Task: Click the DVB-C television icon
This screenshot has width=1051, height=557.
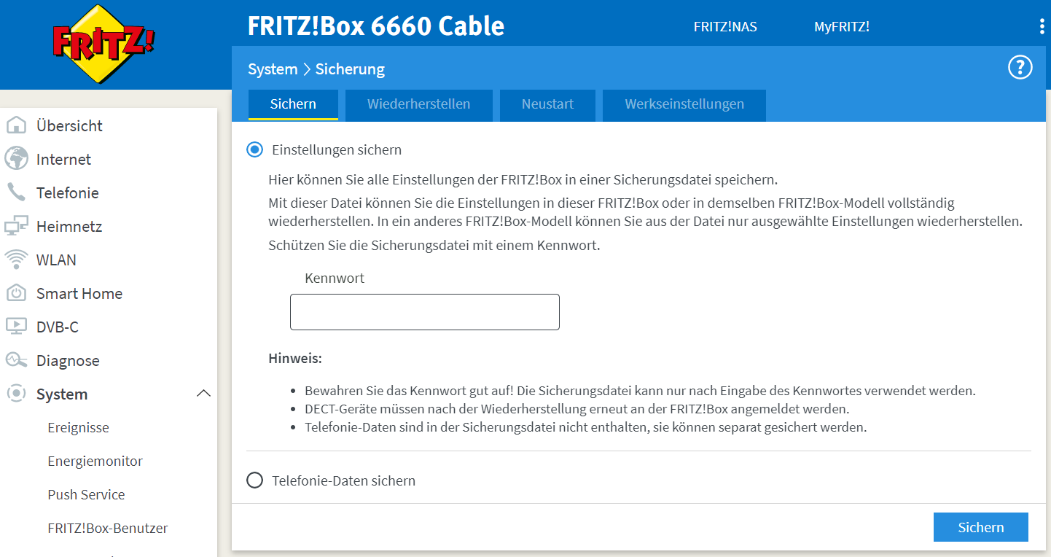Action: point(16,327)
